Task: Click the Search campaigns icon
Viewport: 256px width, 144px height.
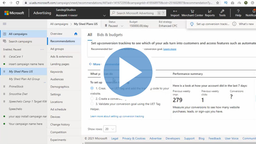Action: click(4, 41)
